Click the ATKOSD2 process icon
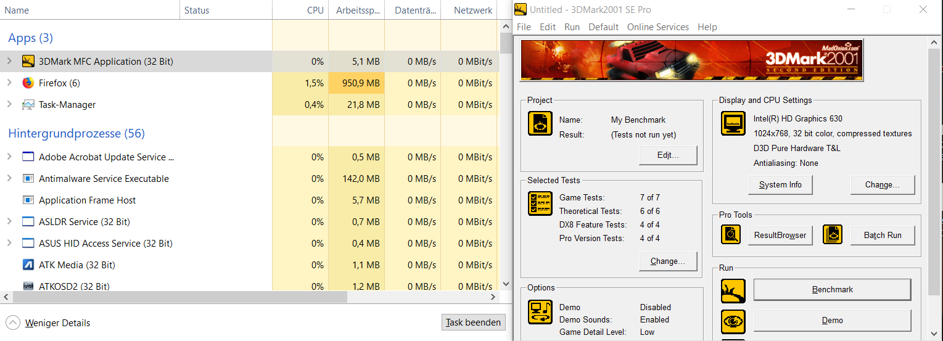 point(28,286)
